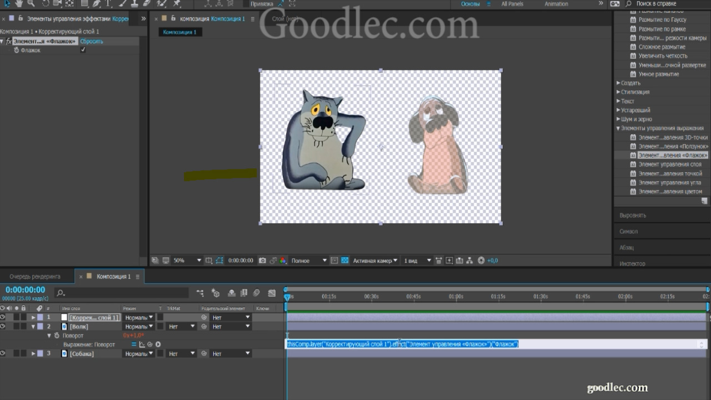711x400 pixels.
Task: Toggle expression enable equals icon
Action: tap(134, 344)
